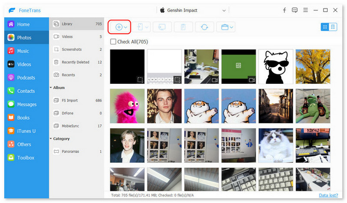Viewport: 347px width, 203px height.
Task: Select the cat with sunglasses drawing
Action: point(276,66)
